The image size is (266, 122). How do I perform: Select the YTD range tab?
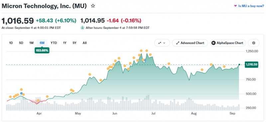[54, 43]
